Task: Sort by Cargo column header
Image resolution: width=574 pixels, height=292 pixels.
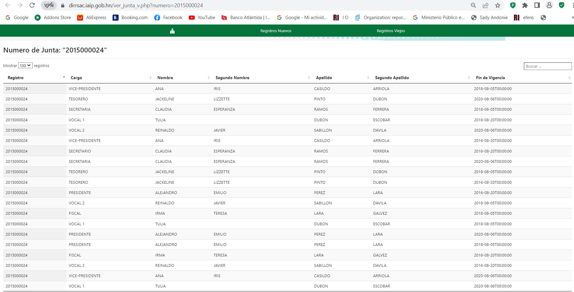Action: click(x=110, y=78)
